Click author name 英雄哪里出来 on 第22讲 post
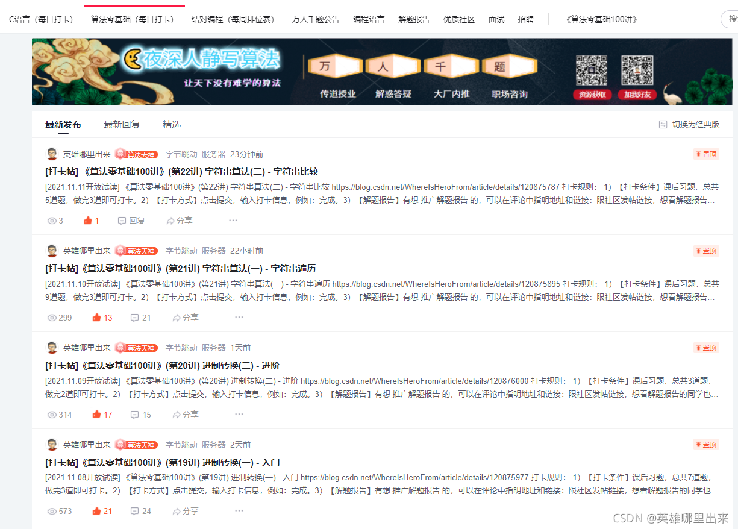Screen dimensions: 738x529 point(87,154)
